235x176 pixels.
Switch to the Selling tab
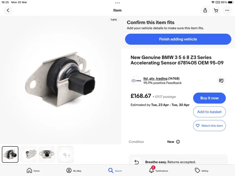pyautogui.click(x=202, y=171)
